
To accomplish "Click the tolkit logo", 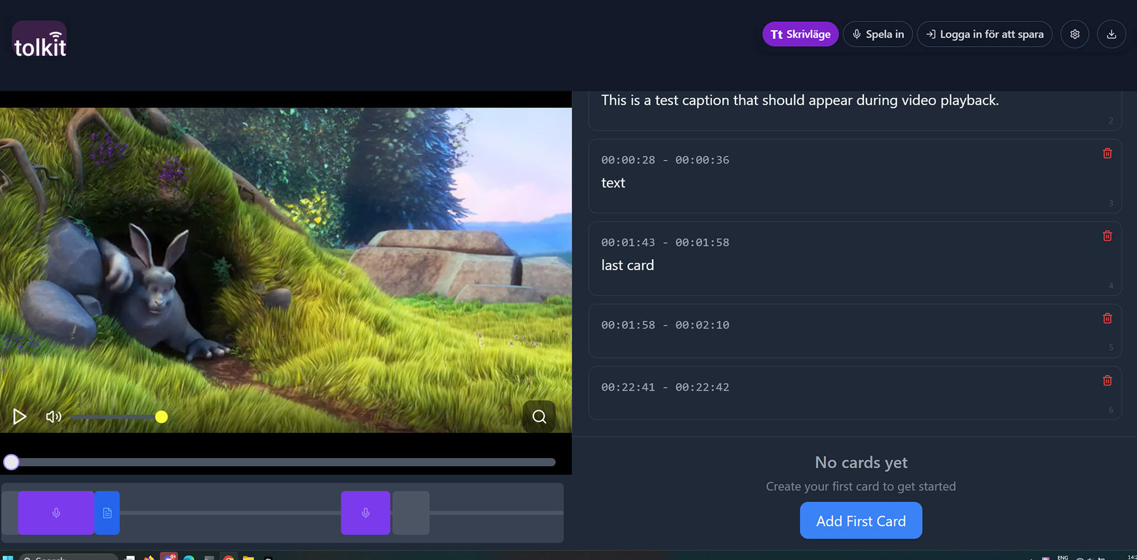I will [x=40, y=40].
